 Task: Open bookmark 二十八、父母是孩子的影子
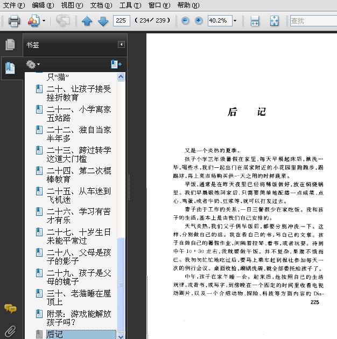[79, 257]
